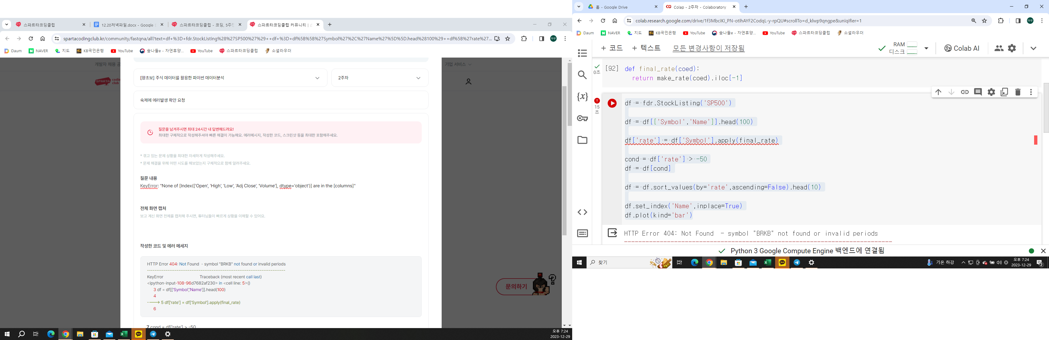The image size is (1049, 340).
Task: Open Microsoft Edge from the upper taskbar
Action: (694, 262)
